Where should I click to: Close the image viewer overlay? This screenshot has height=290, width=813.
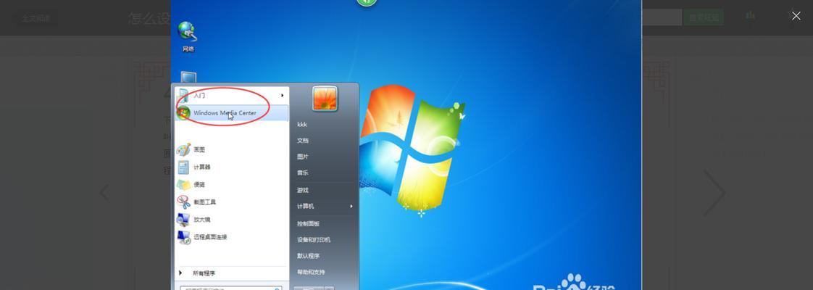(796, 16)
